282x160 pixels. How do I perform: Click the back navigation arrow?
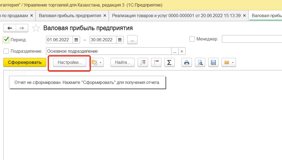pos(10,28)
